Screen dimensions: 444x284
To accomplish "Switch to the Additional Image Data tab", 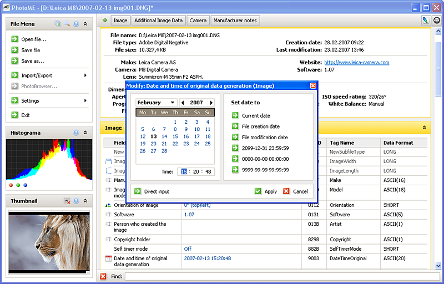I will (x=159, y=21).
